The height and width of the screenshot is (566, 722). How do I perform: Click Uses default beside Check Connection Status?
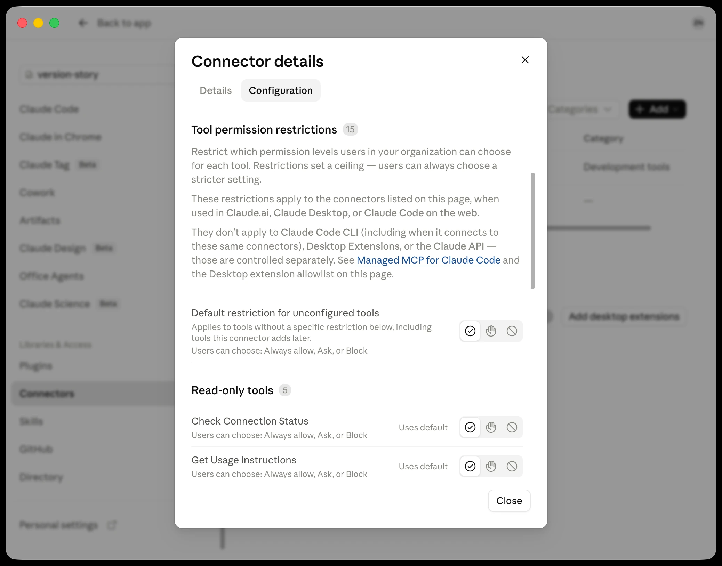[x=423, y=427]
